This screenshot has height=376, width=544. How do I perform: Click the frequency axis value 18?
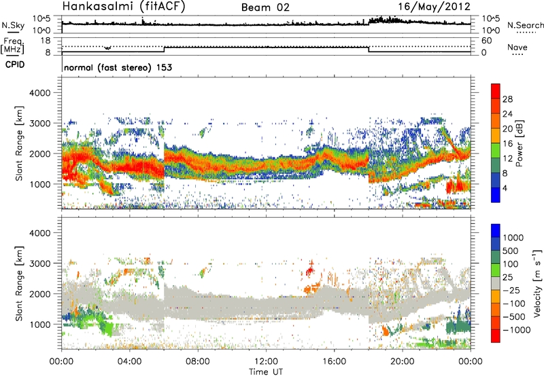(46, 41)
